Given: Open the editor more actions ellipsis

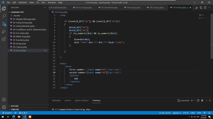Looking at the screenshot, I should pos(209,8).
